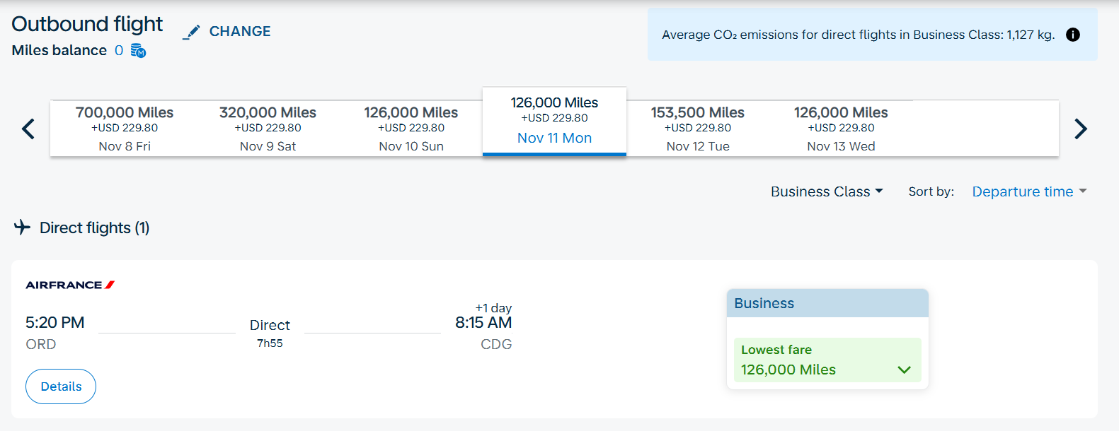Open the flight Details button
The image size is (1119, 431).
(61, 386)
